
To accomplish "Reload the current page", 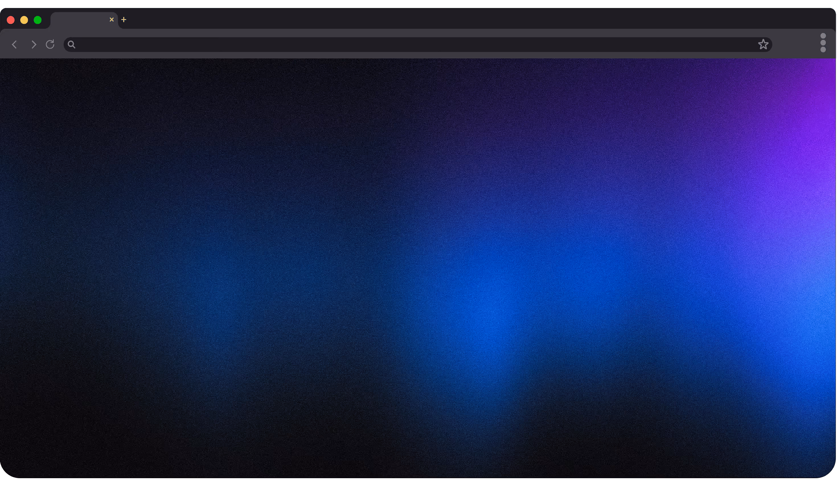I will click(50, 44).
